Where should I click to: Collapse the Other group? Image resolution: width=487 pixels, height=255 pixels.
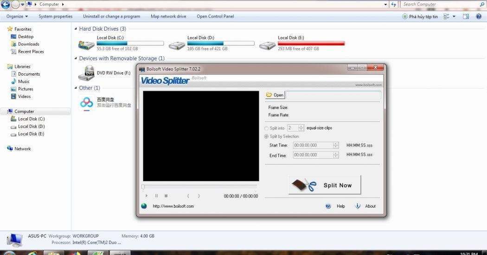(x=76, y=88)
